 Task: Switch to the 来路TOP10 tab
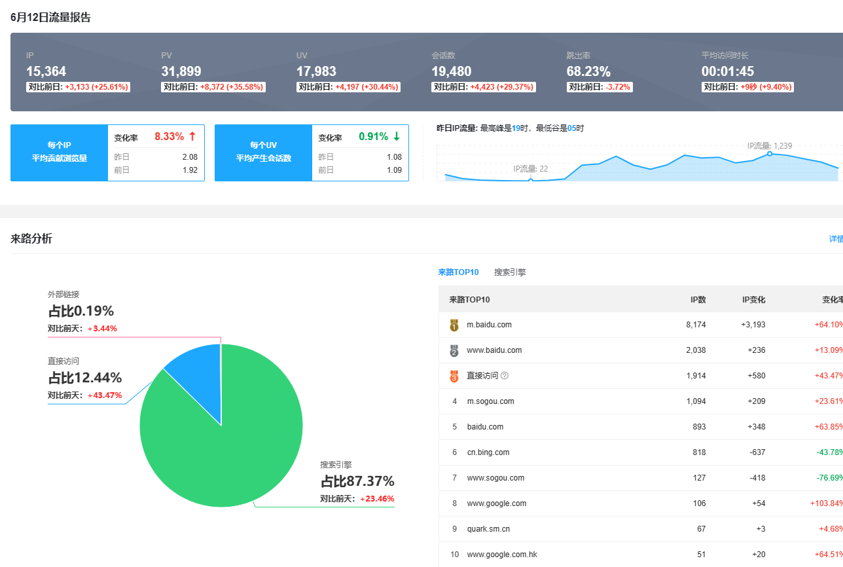pyautogui.click(x=458, y=272)
